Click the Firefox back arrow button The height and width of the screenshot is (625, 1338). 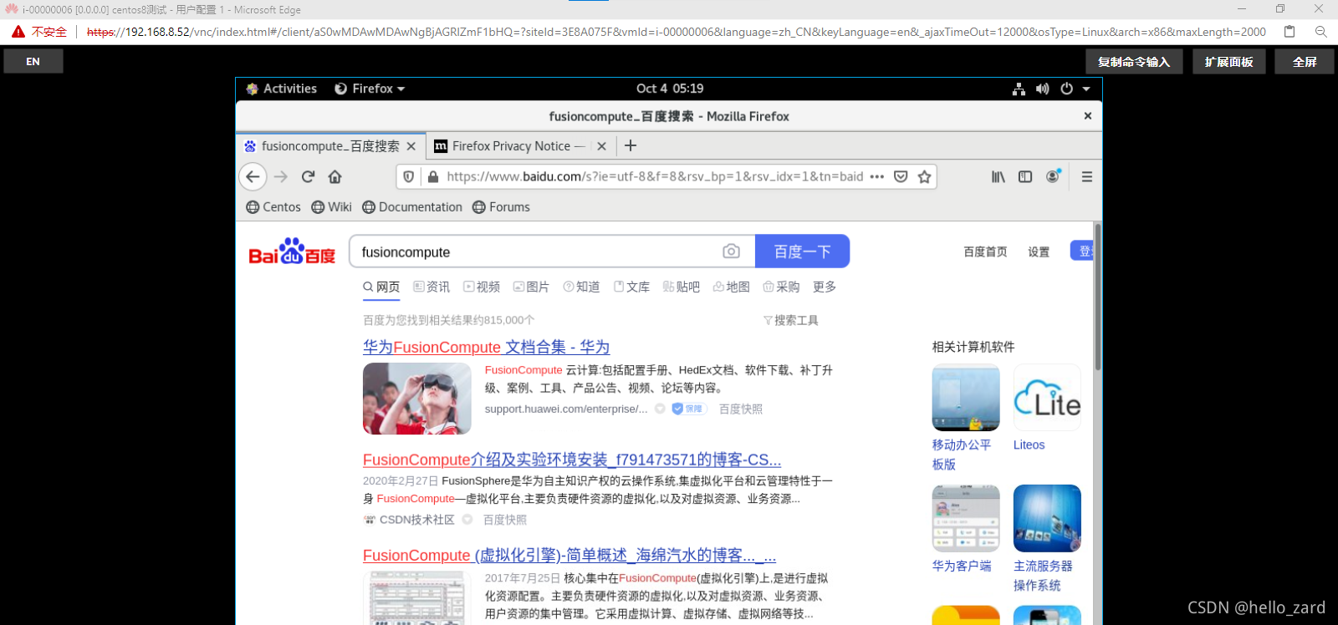click(x=253, y=176)
